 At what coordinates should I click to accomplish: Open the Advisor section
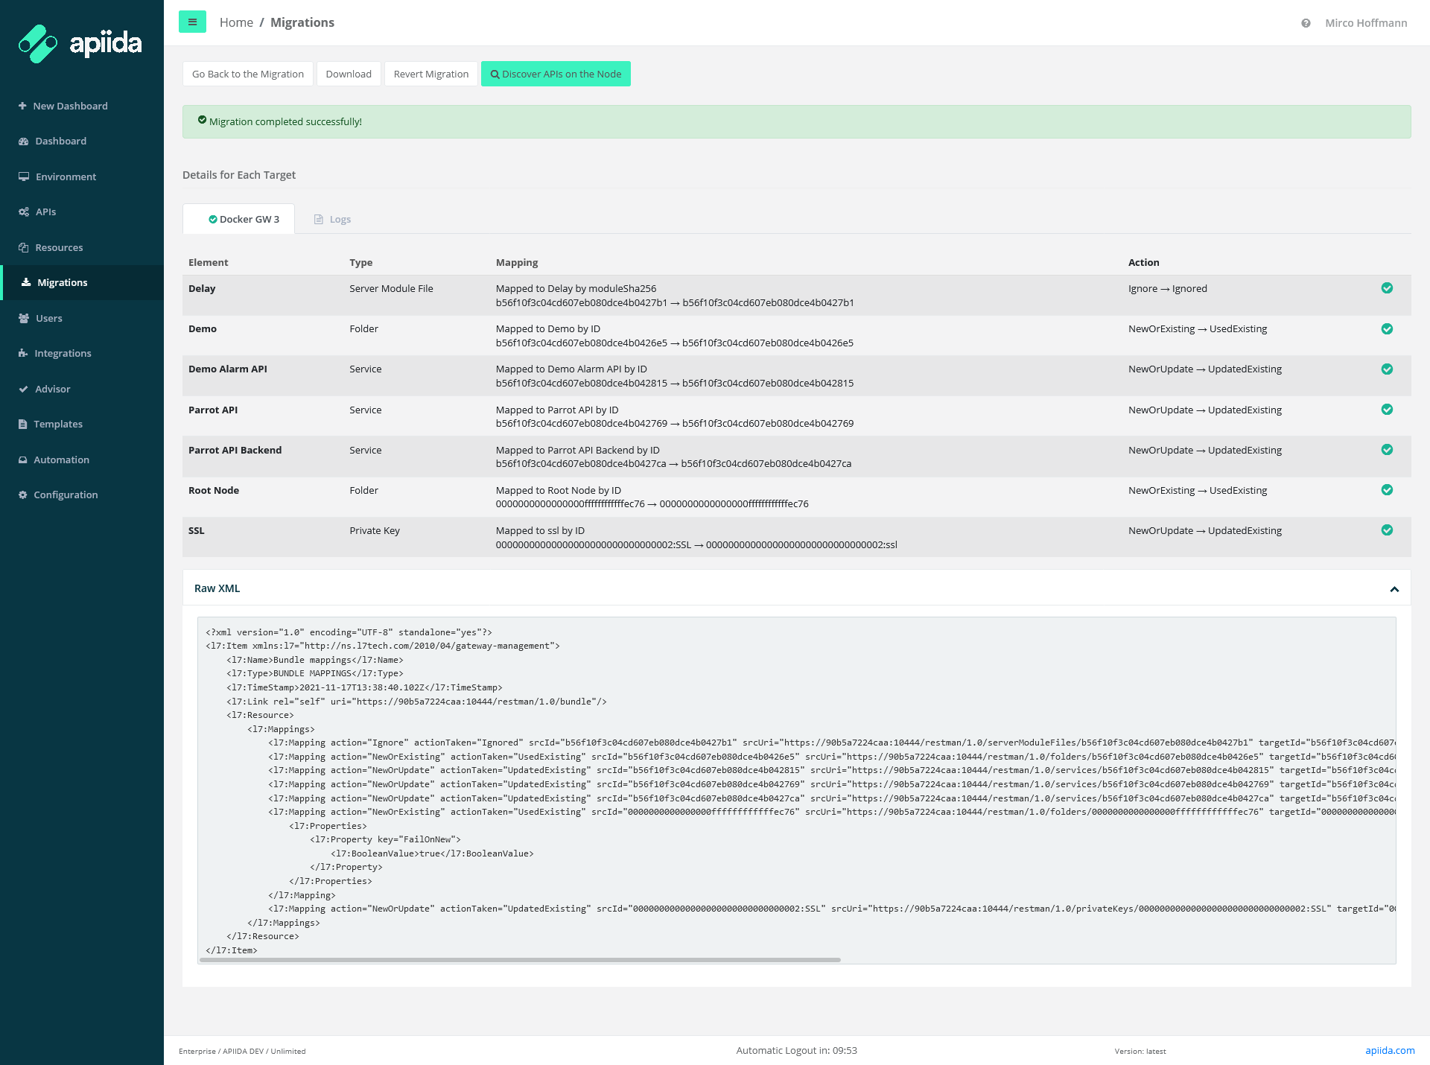pos(52,389)
